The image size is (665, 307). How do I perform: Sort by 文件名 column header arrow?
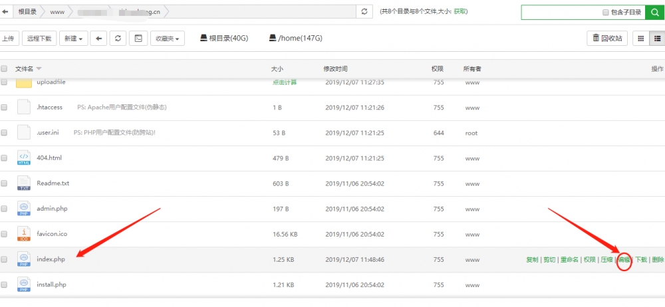pos(39,69)
